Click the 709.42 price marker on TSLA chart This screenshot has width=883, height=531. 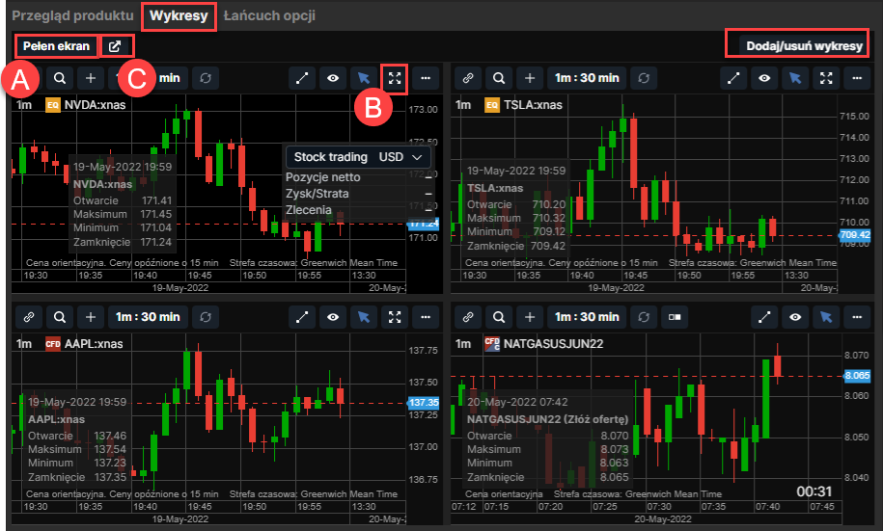pyautogui.click(x=855, y=235)
